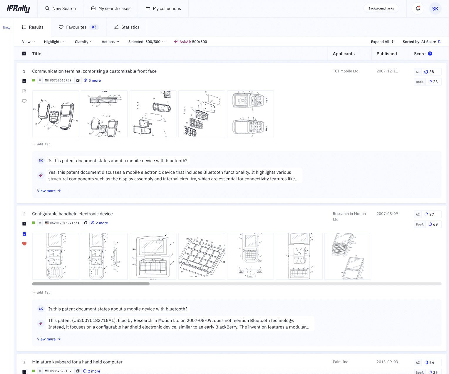Click applicant Research in Motion Ltd
This screenshot has width=449, height=374.
tap(349, 216)
